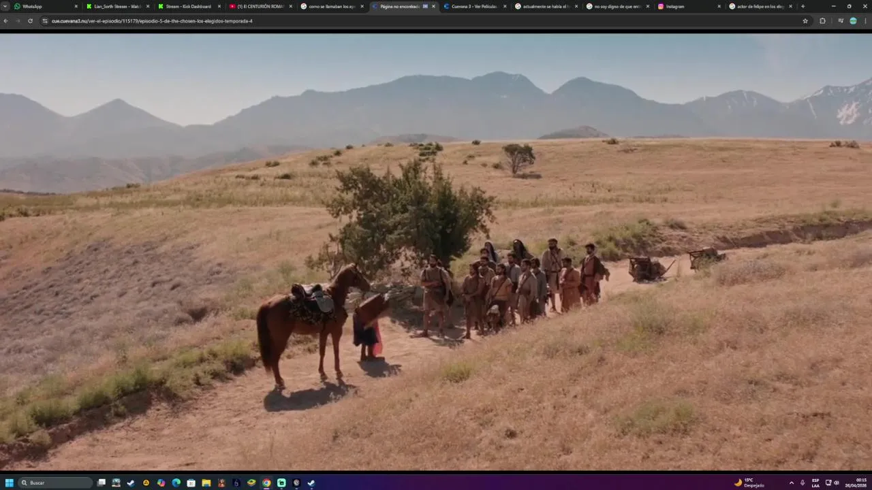Open the browser Extensions menu
872x490 pixels.
tap(822, 21)
